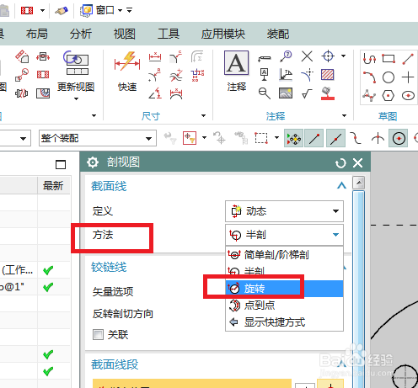The height and width of the screenshot is (388, 418).
Task: Select the sketch Circle tool
Action: coord(389,77)
